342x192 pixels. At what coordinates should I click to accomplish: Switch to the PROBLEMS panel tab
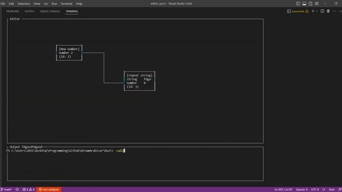[x=13, y=11]
